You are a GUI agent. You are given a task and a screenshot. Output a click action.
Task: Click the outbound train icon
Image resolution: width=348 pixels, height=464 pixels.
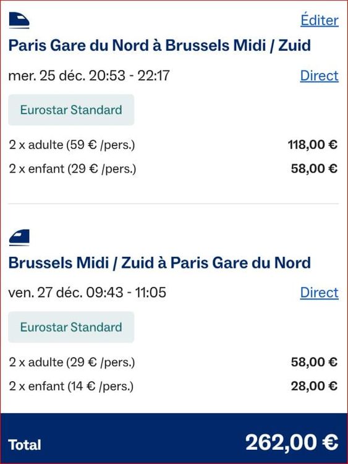(x=19, y=20)
